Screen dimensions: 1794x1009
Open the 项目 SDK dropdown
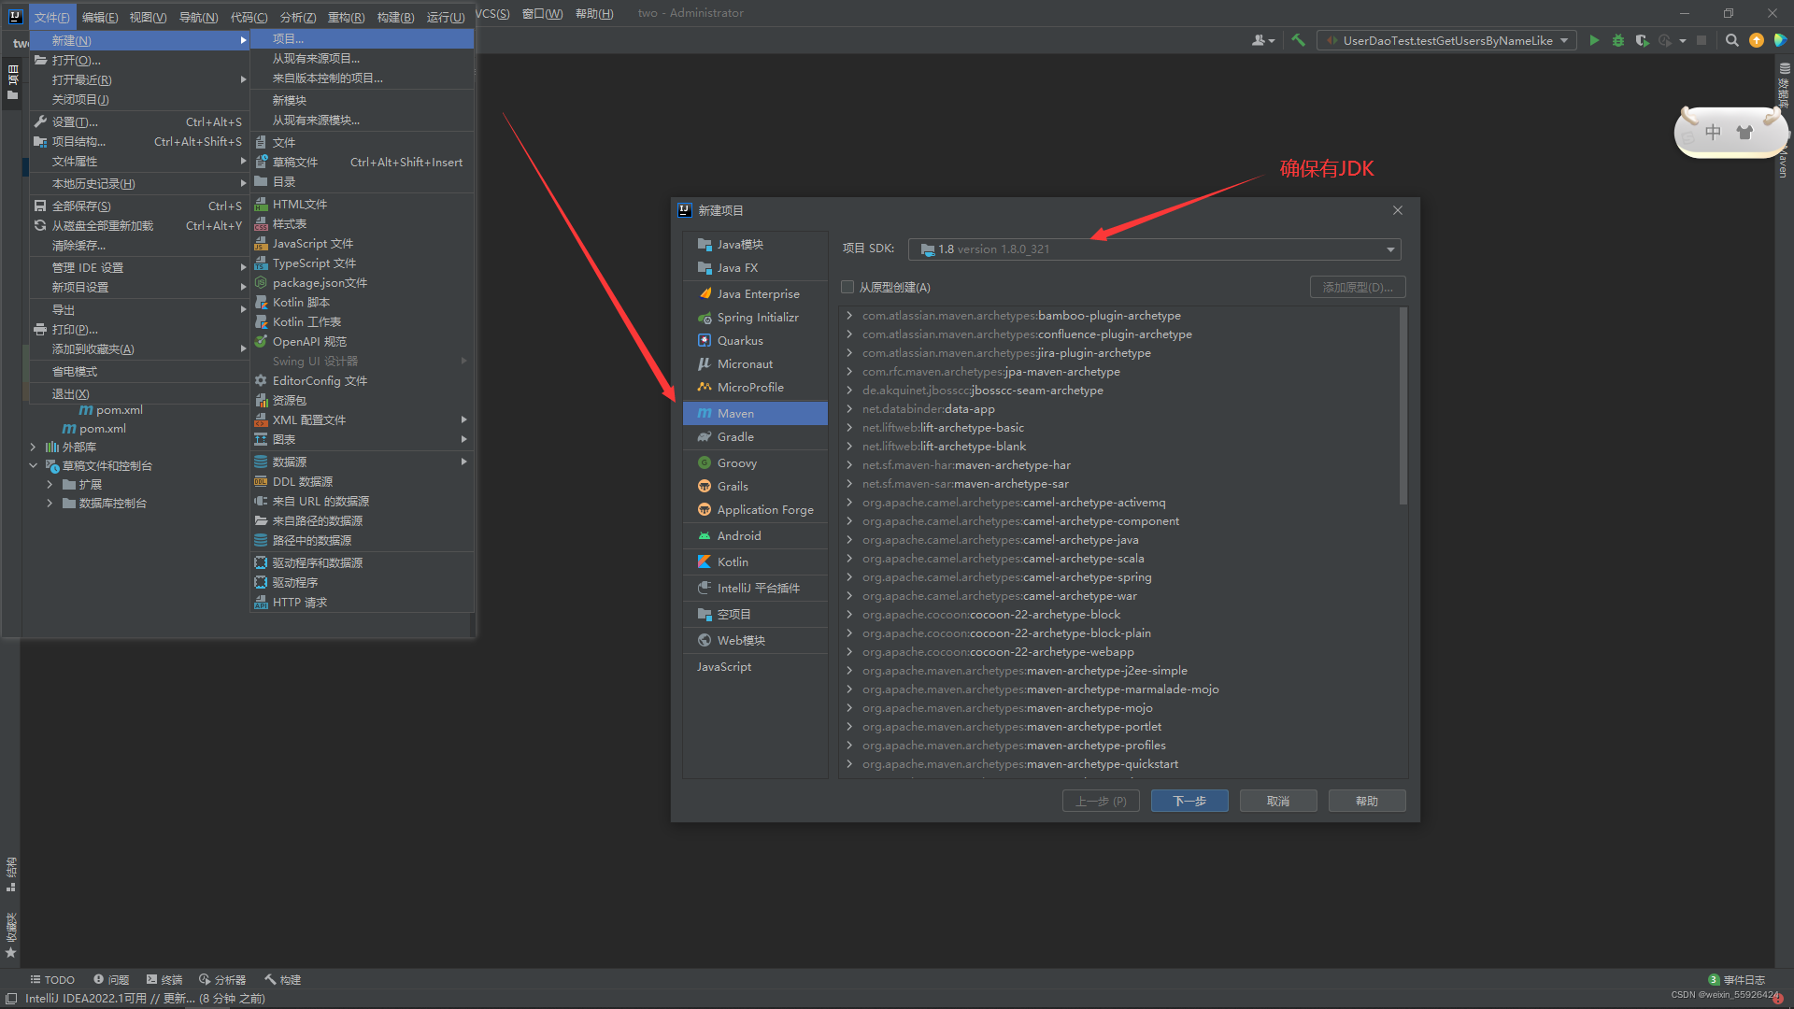pyautogui.click(x=1154, y=249)
